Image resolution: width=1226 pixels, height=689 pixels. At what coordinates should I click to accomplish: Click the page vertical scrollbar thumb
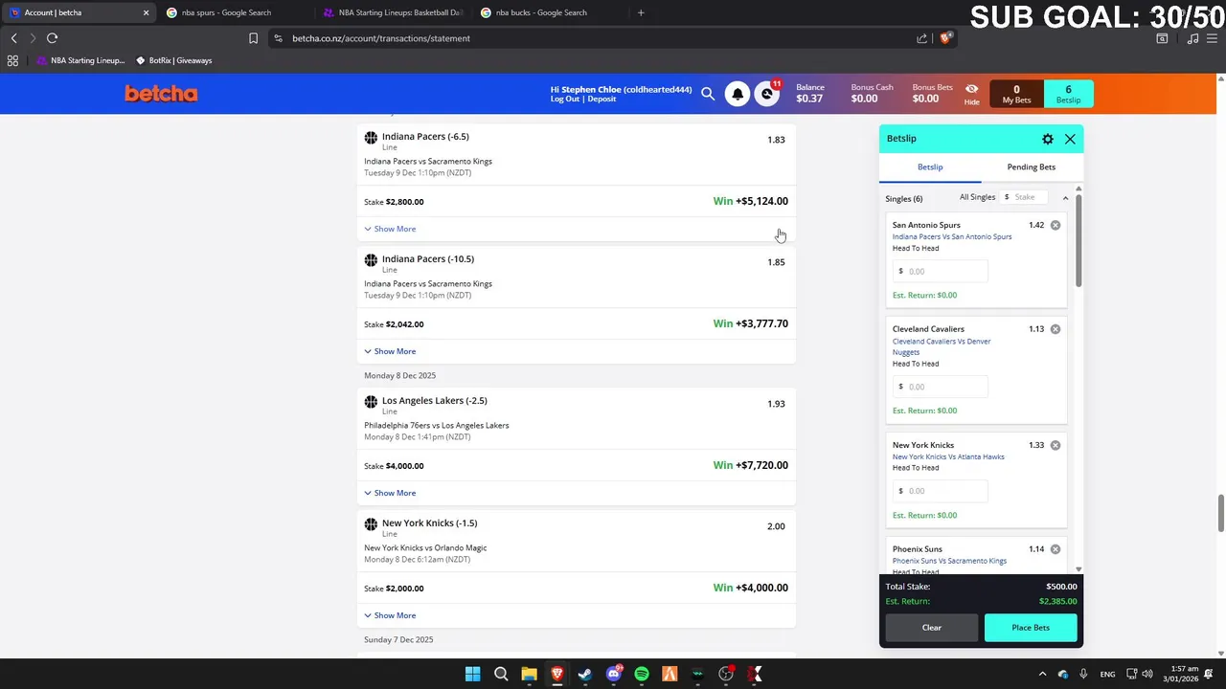pos(1221,513)
